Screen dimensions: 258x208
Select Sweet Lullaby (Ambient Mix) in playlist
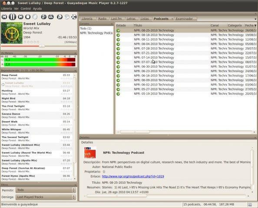point(37,146)
